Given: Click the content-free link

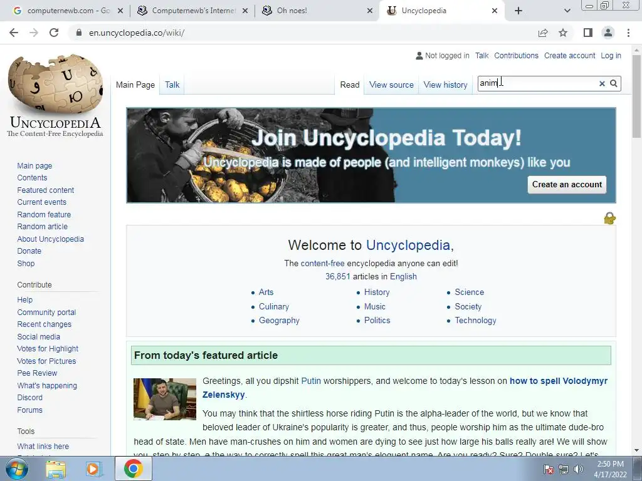Looking at the screenshot, I should pos(322,264).
